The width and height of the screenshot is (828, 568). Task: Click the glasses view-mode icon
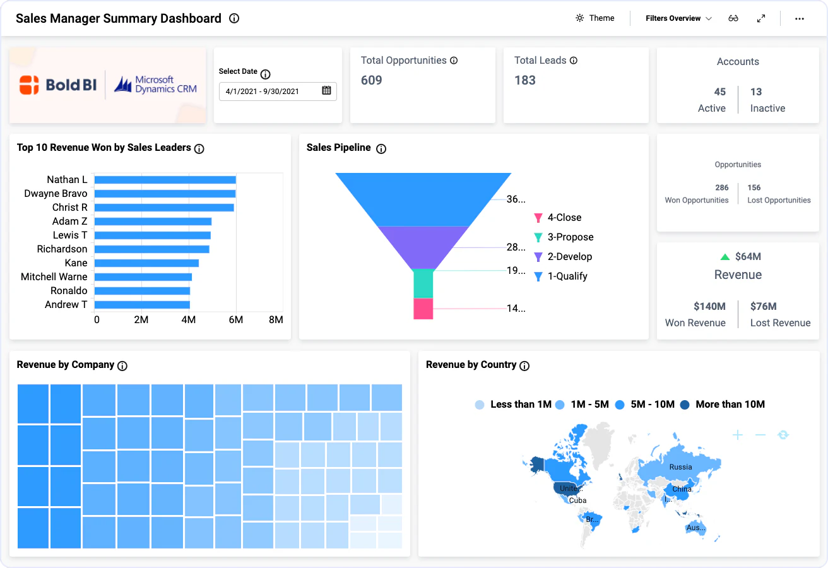pos(733,18)
